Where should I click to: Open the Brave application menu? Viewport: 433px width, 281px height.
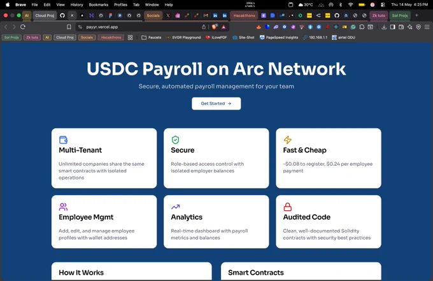point(21,4)
